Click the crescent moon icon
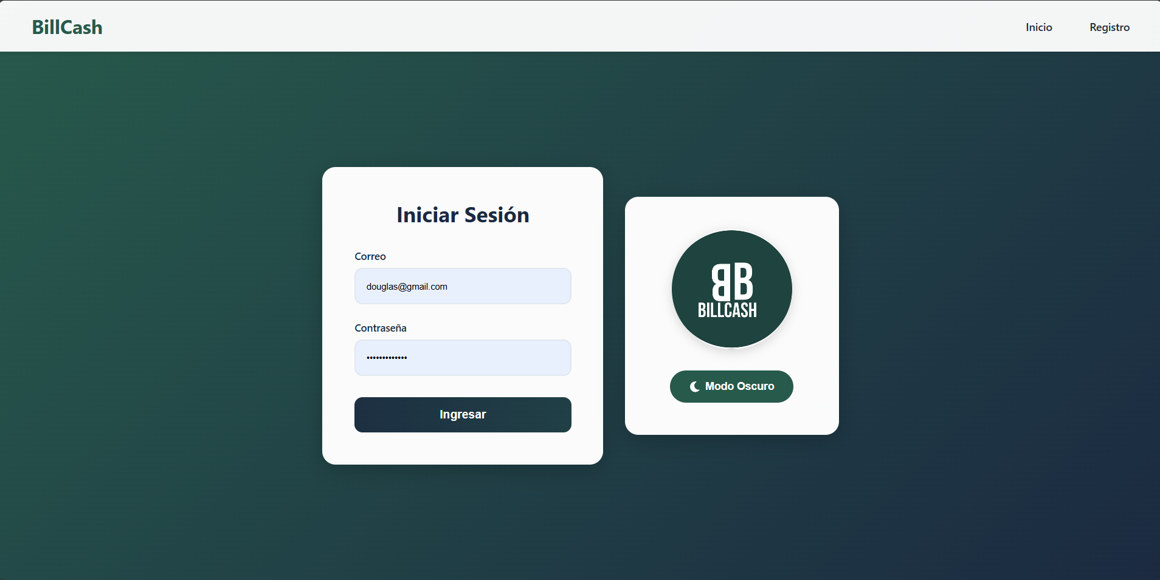This screenshot has width=1160, height=580. (694, 387)
